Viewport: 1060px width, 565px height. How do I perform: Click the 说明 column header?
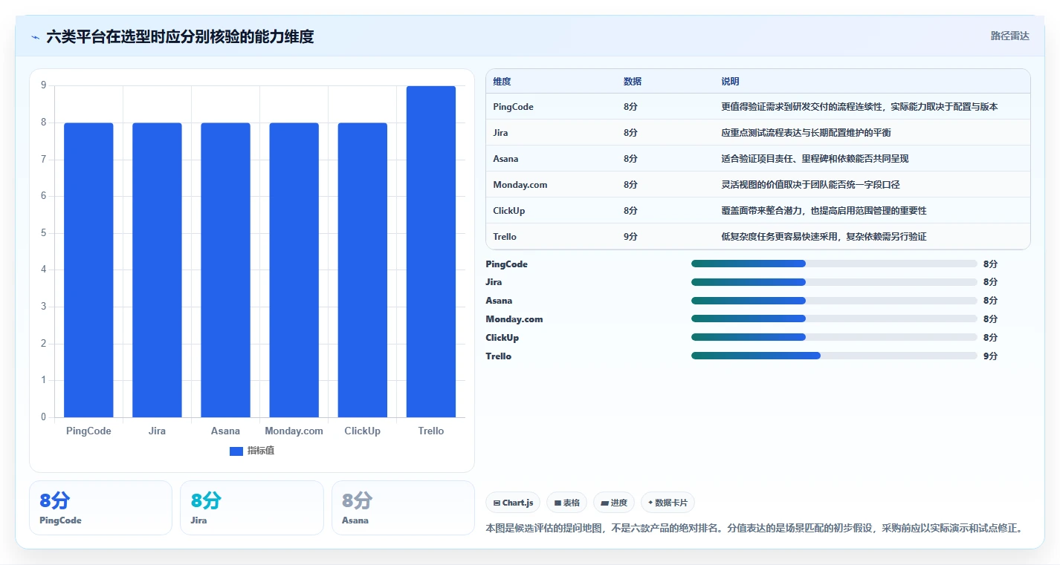click(730, 82)
